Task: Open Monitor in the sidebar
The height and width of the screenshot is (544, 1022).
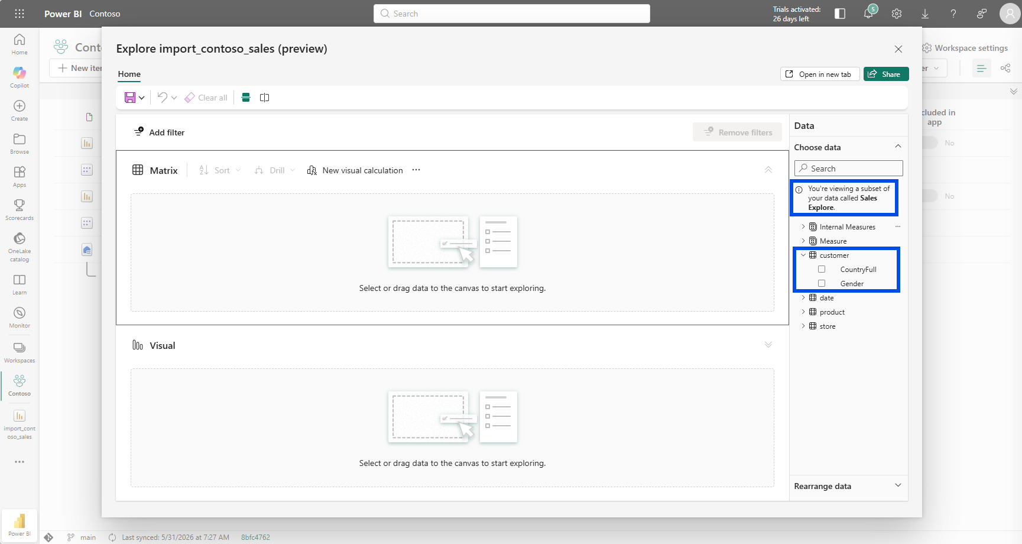Action: click(20, 318)
